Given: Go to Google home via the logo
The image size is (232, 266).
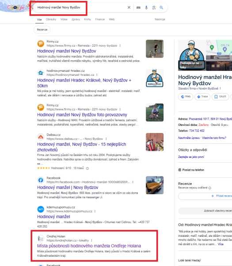Looking at the screenshot, I should pyautogui.click(x=16, y=8).
